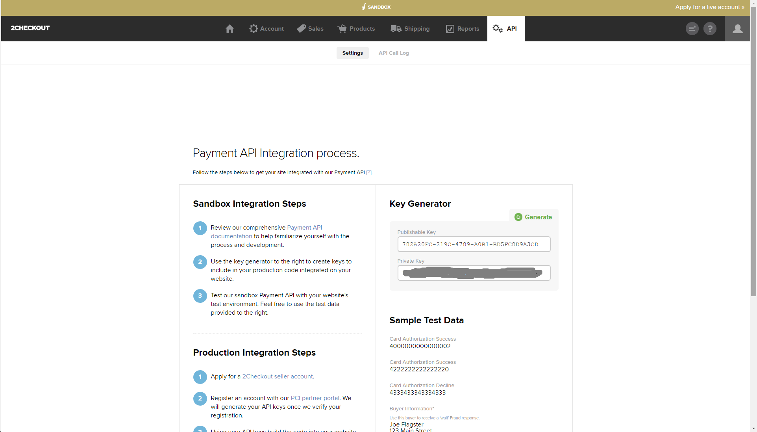Open the notifications list icon
Viewport: 757px width, 432px height.
pyautogui.click(x=692, y=28)
